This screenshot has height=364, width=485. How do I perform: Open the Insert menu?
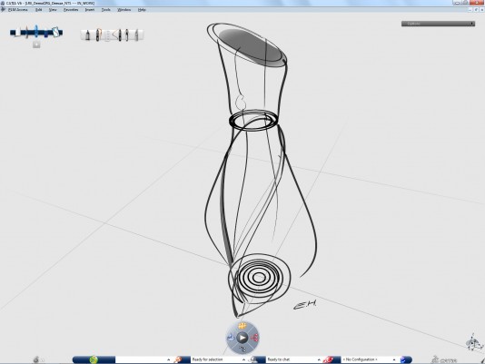click(x=90, y=10)
